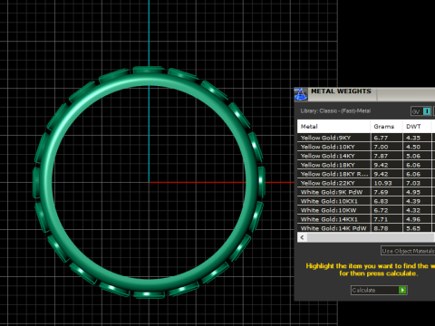This screenshot has width=435, height=326.
Task: Click the 10.93 grams value
Action: coord(382,183)
